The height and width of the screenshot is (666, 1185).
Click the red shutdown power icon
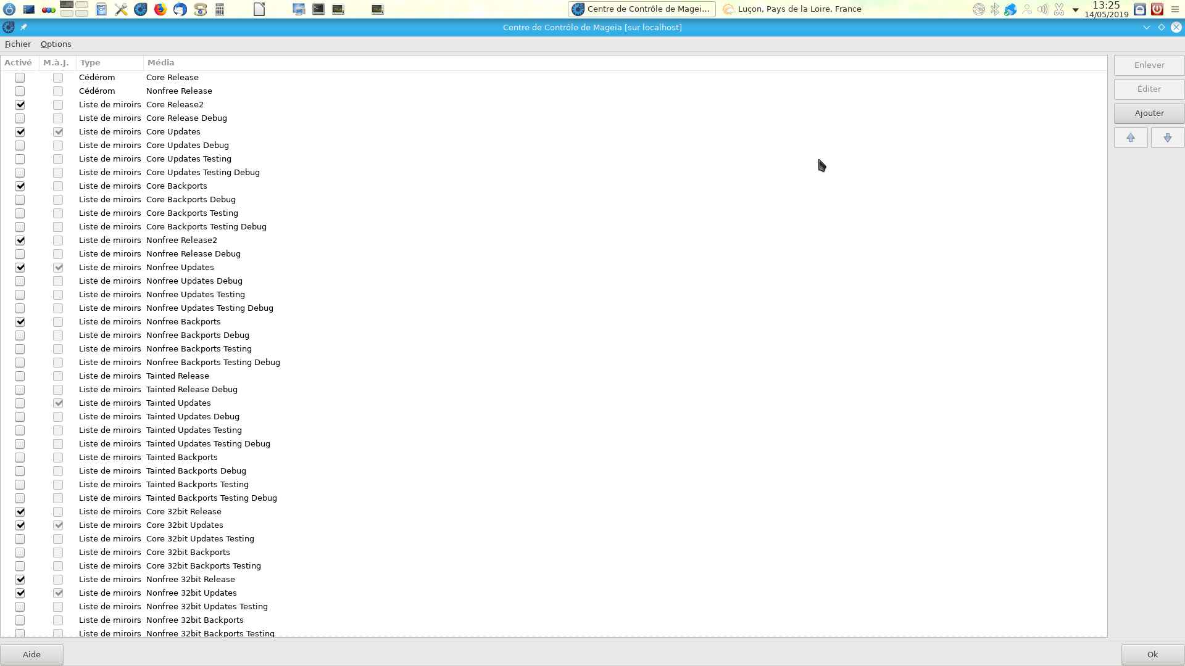1157,9
